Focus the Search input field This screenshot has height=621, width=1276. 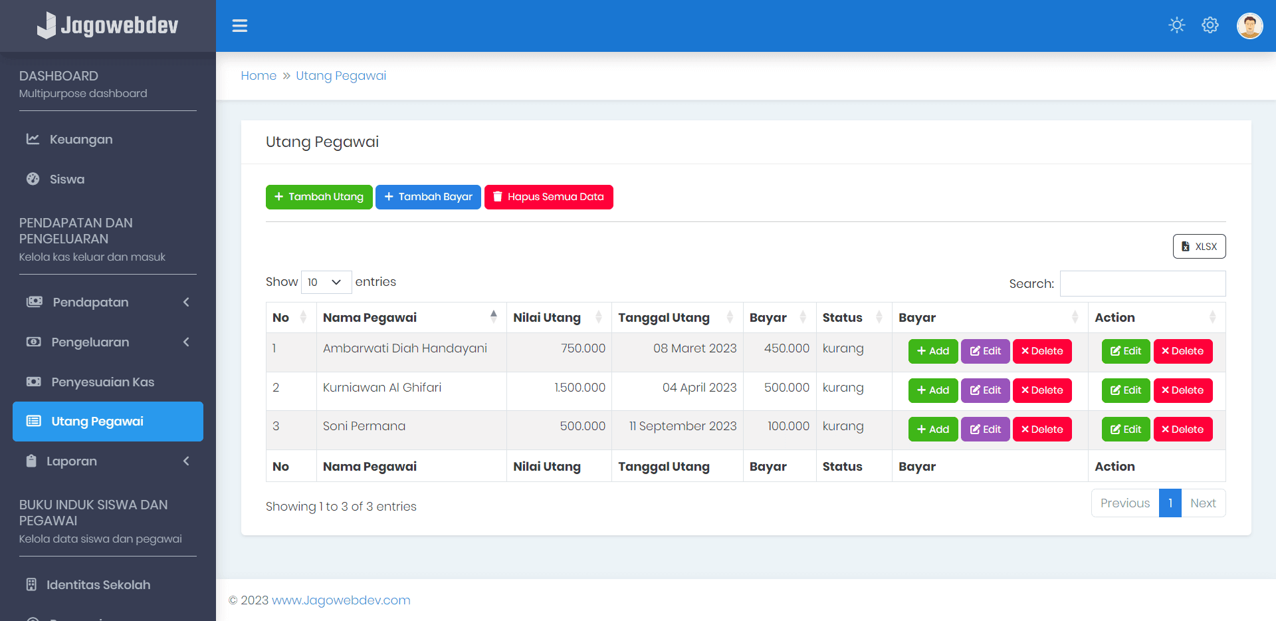click(x=1143, y=283)
